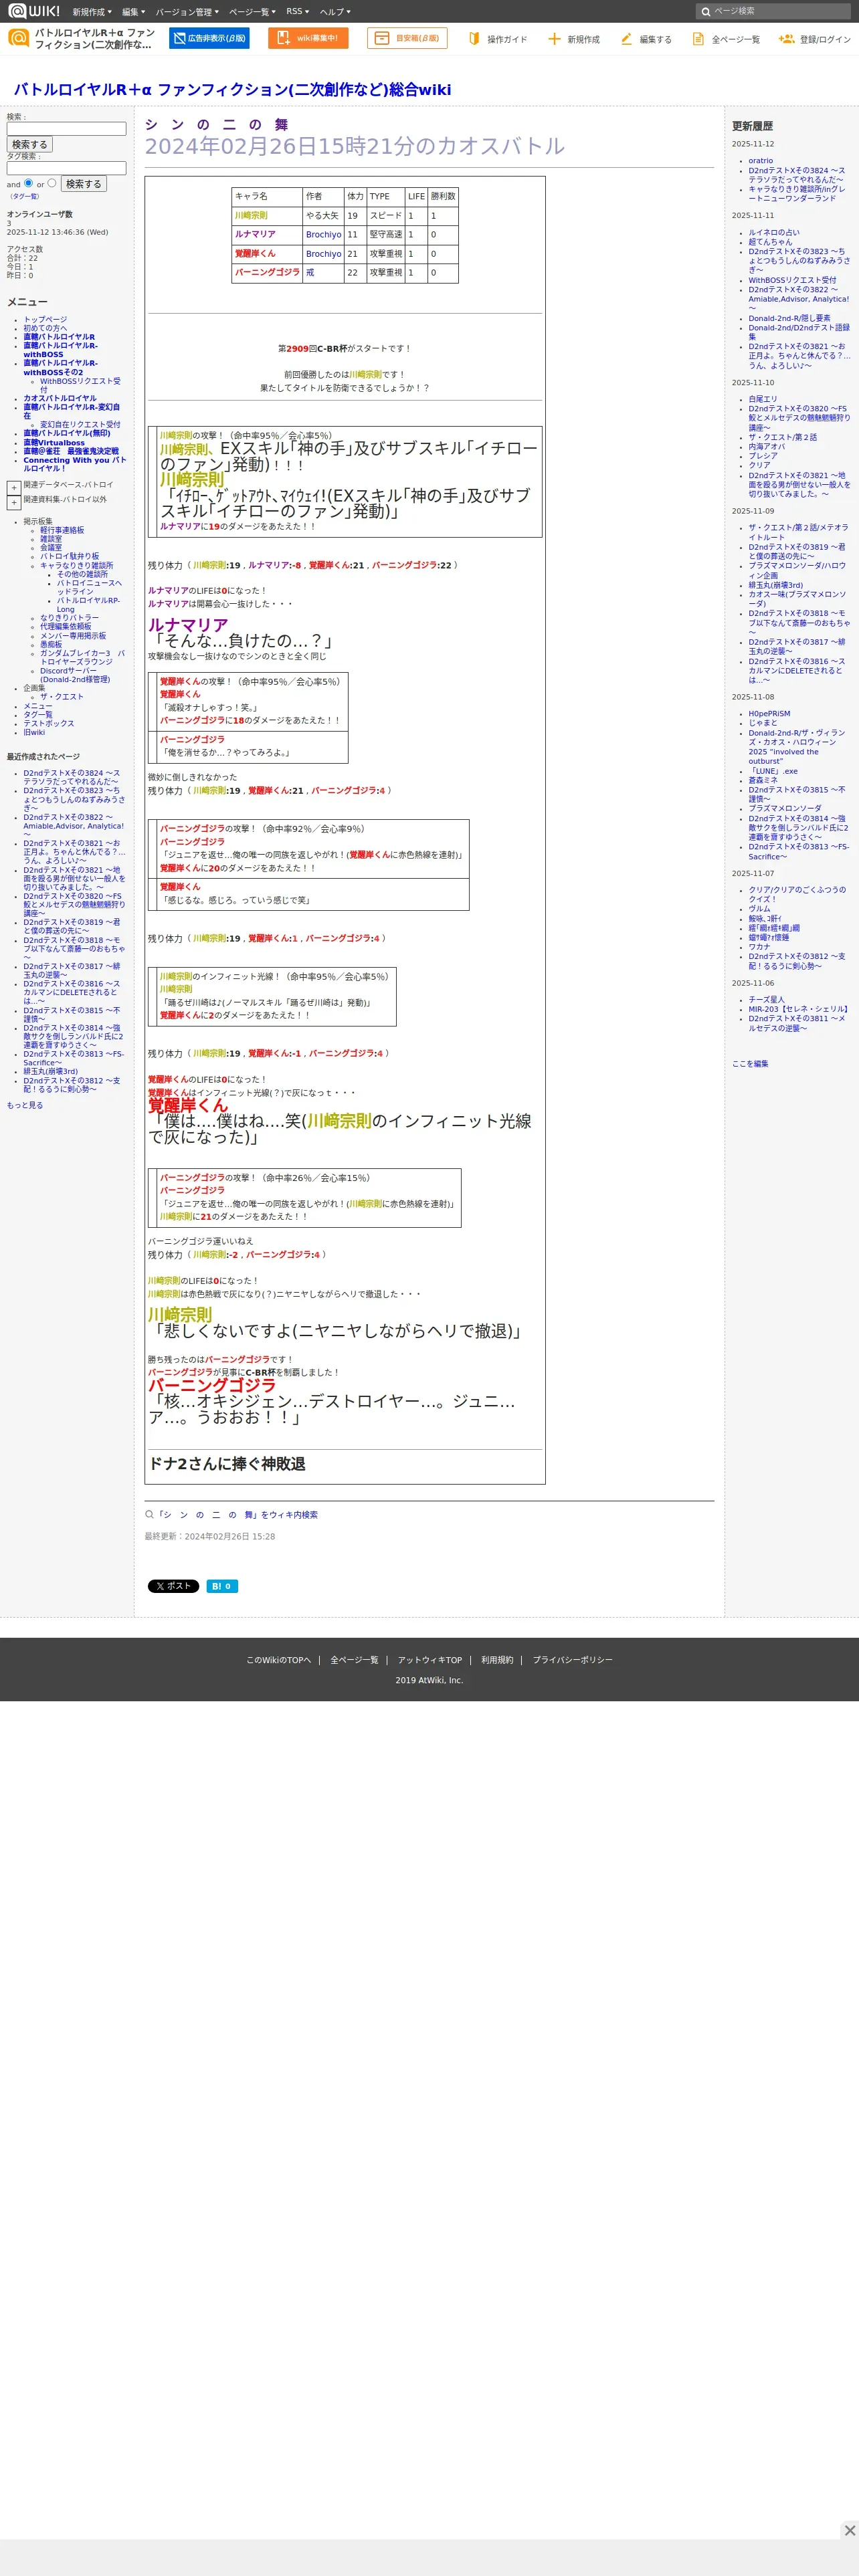Screen dimensions: 859x2576
Task: Select the 'and' radio button
Action: 28,183
